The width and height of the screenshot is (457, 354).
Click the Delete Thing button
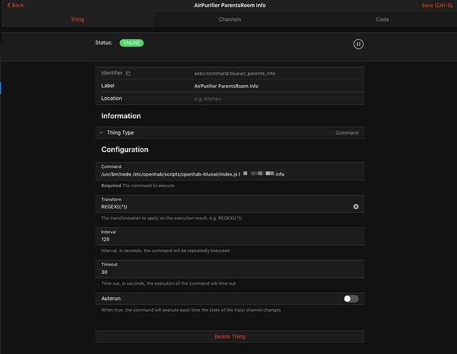(230, 336)
